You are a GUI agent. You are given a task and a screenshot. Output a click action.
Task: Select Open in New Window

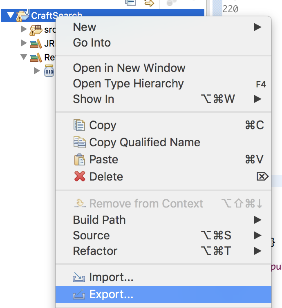(x=129, y=68)
